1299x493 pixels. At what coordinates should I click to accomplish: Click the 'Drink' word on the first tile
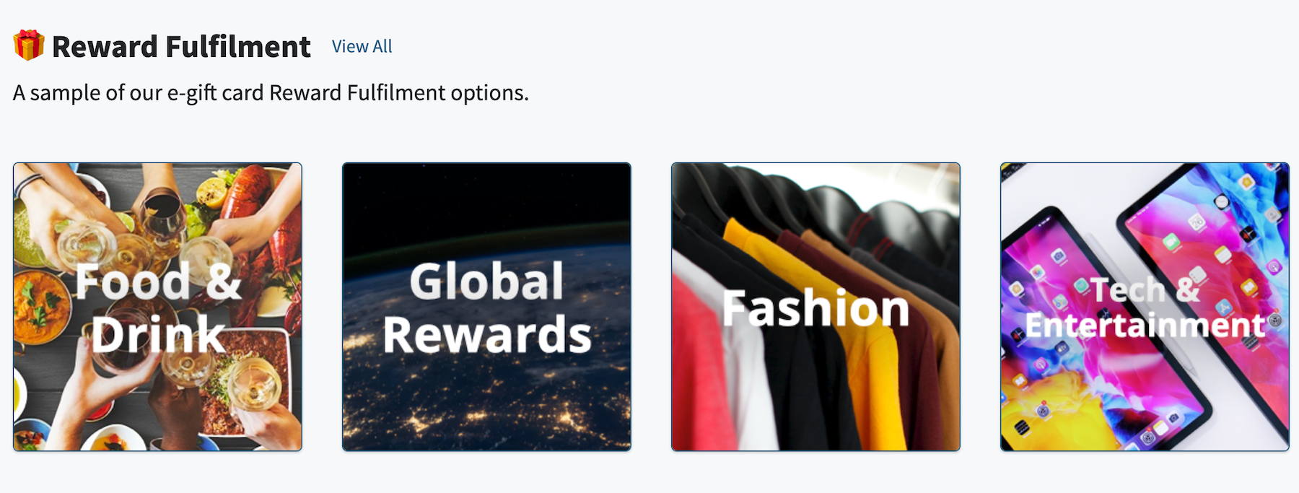[x=158, y=334]
